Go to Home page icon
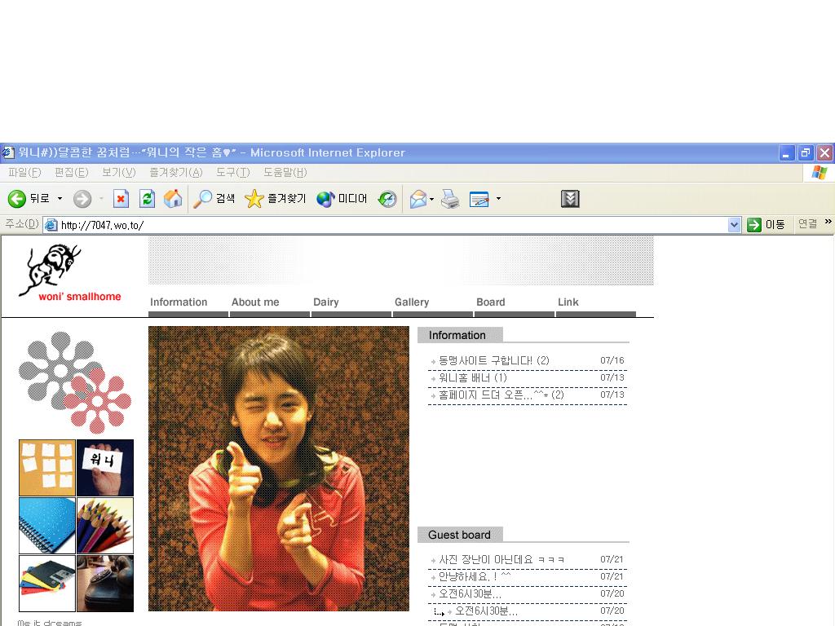The image size is (835, 626). pyautogui.click(x=173, y=199)
